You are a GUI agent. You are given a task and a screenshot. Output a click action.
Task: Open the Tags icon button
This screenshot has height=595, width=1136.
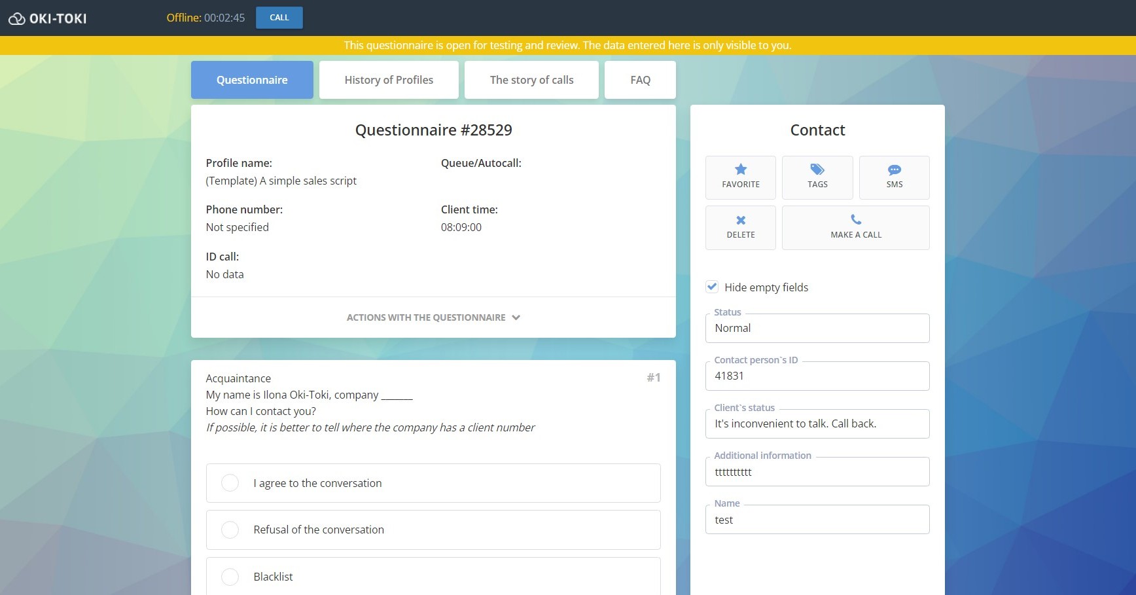coord(817,170)
